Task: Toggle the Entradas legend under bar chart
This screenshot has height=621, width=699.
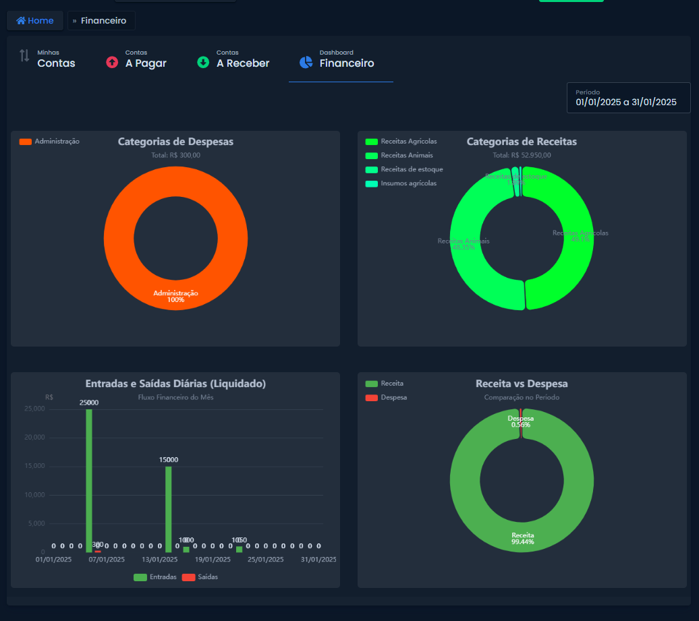Action: [155, 577]
